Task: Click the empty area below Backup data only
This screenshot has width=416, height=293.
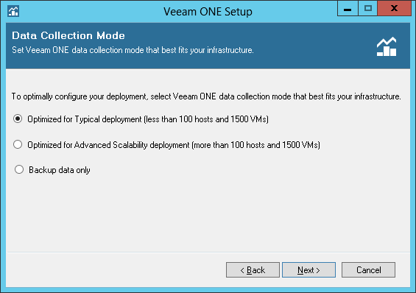Action: pos(208,212)
